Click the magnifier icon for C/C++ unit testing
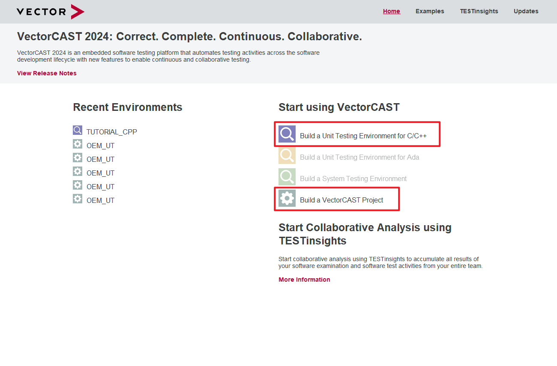The width and height of the screenshot is (557, 366). (287, 134)
